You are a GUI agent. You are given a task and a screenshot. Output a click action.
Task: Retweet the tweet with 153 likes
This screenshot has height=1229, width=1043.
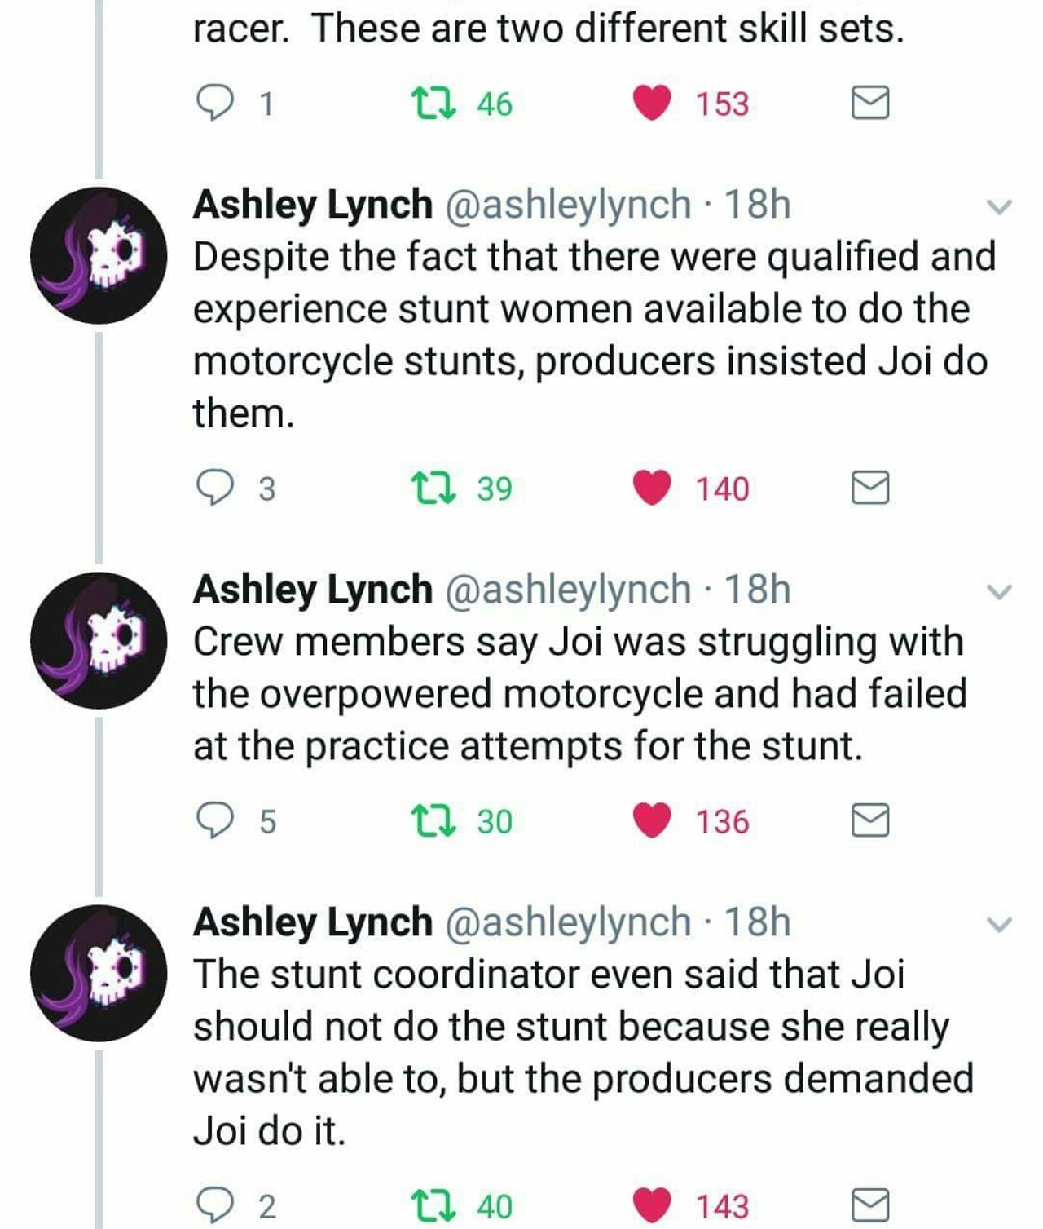tap(434, 104)
